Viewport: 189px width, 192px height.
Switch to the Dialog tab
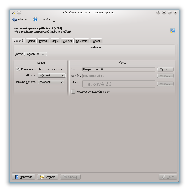click(31, 41)
